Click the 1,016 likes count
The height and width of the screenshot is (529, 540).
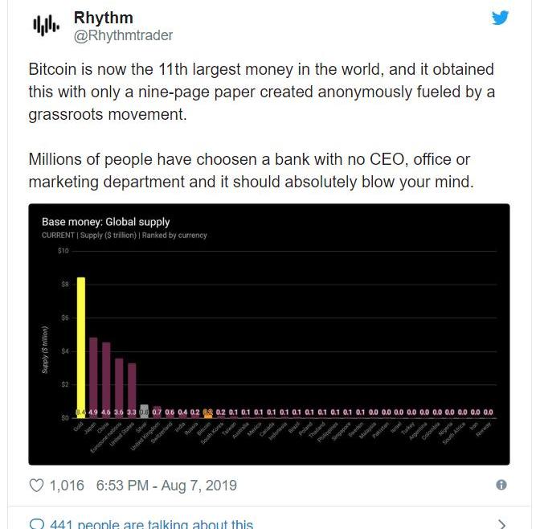(67, 486)
